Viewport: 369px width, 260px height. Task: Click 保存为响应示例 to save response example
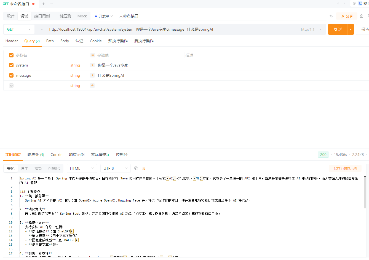345,168
